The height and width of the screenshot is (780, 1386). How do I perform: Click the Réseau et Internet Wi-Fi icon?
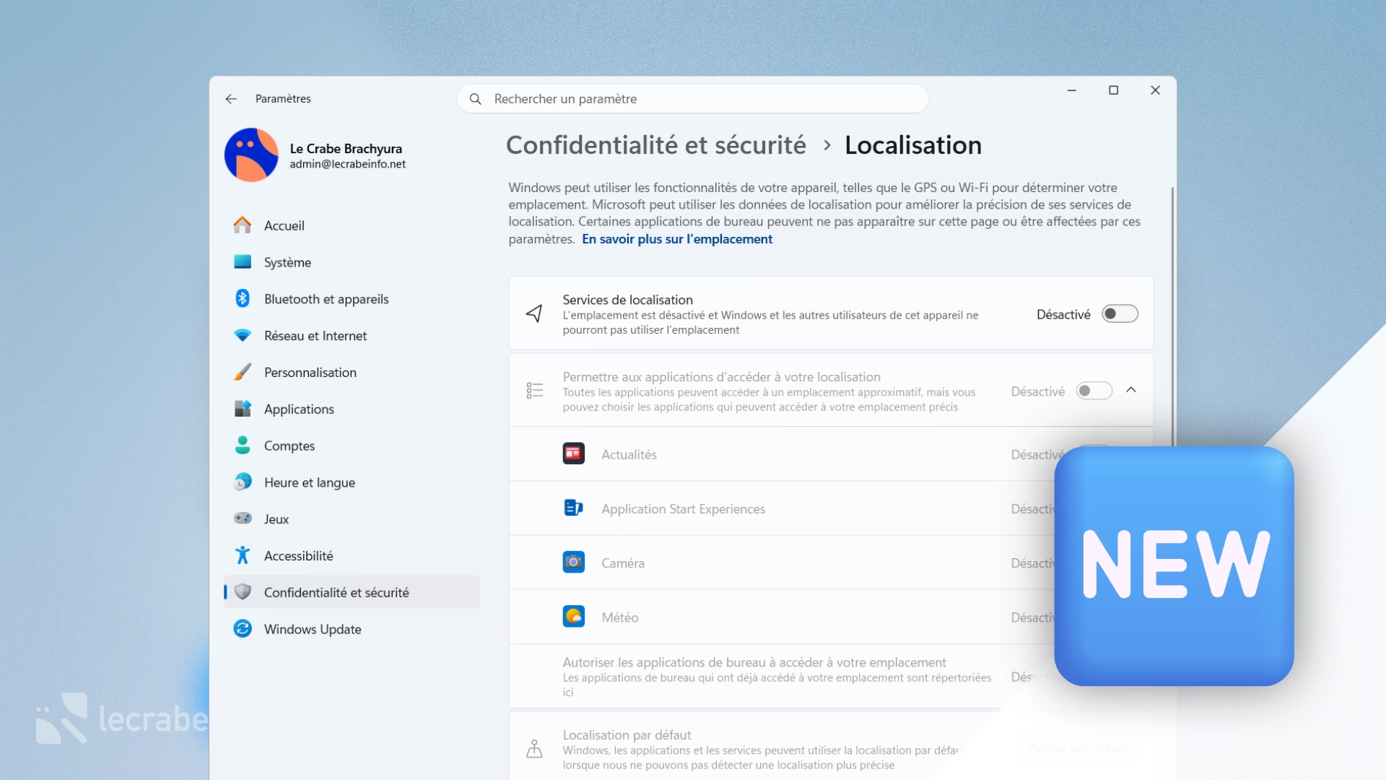coord(243,335)
